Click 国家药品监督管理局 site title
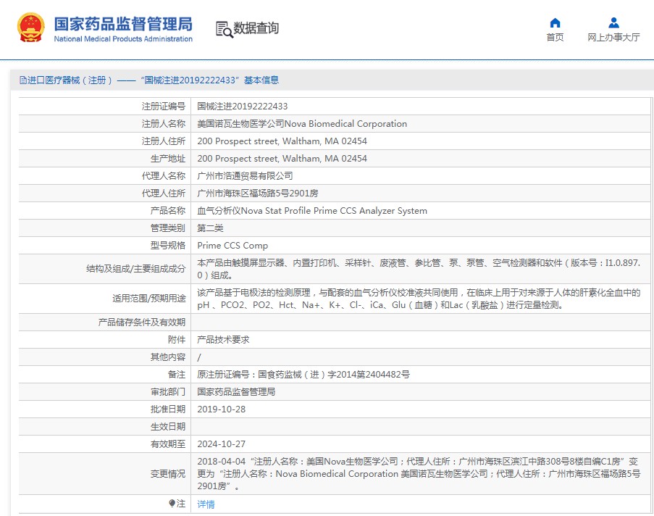654x516 pixels. click(x=123, y=24)
